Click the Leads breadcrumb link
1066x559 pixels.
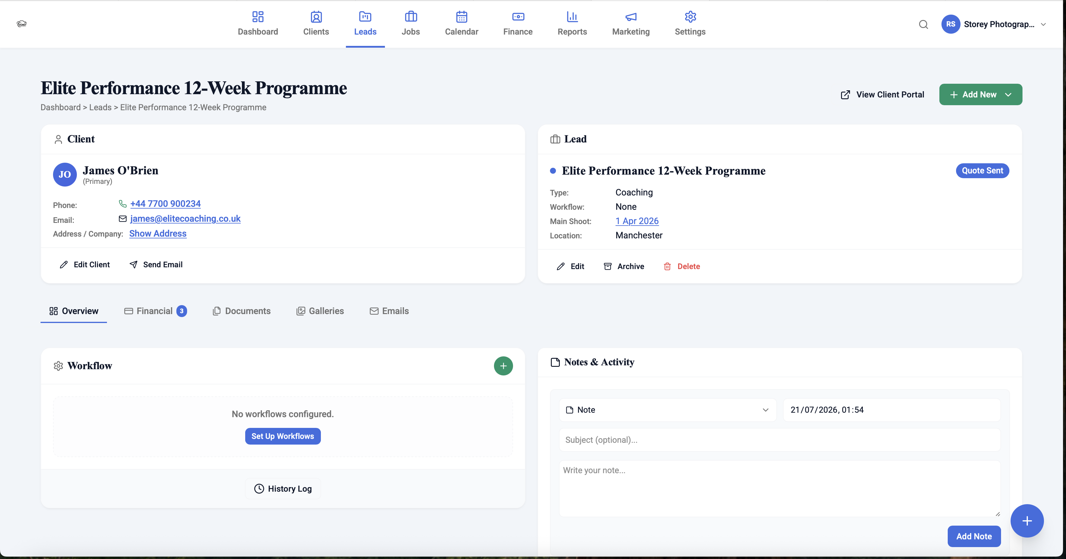100,107
